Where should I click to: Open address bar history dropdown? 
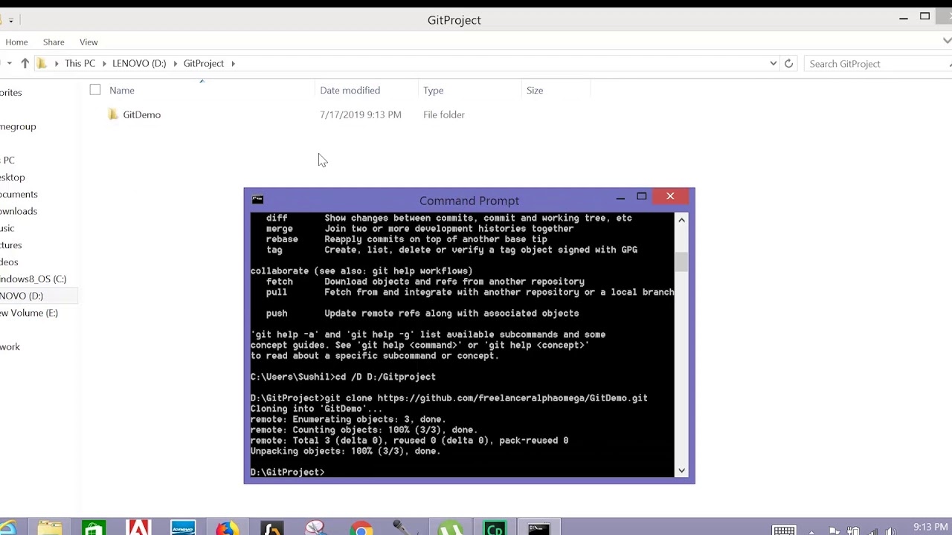pos(773,64)
